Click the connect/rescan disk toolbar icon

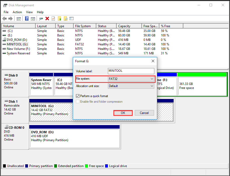[41, 19]
